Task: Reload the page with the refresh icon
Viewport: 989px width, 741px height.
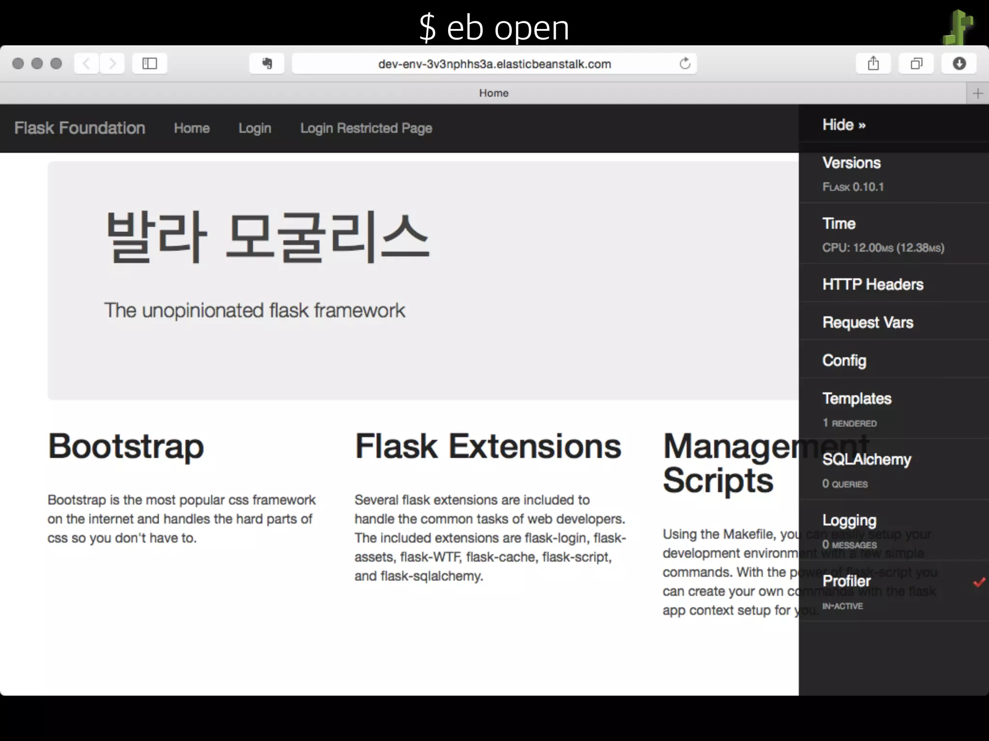Action: (x=685, y=64)
